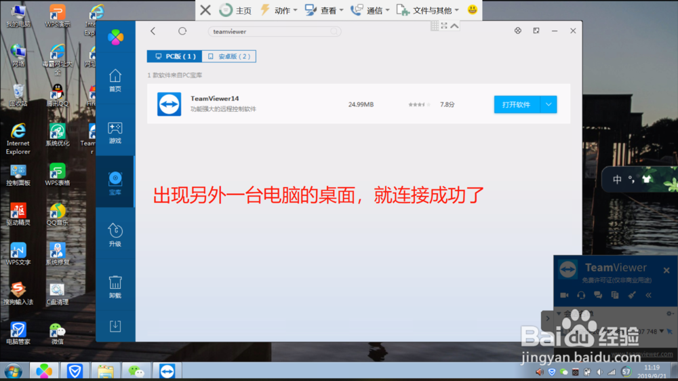Viewport: 678px width, 381px height.
Task: Click the smiley feedback icon
Action: coord(472,9)
